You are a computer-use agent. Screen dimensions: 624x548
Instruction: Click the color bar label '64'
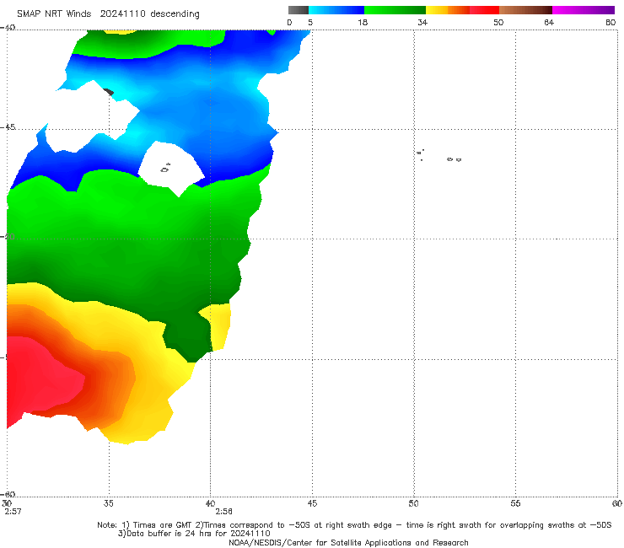tap(549, 22)
